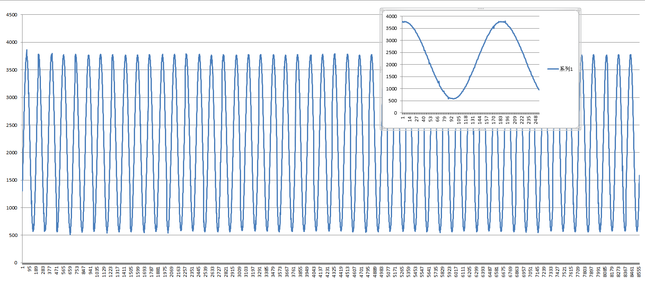This screenshot has width=645, height=286.
Task: Select inset chart vertical axis label 2000
Action: pos(391,65)
